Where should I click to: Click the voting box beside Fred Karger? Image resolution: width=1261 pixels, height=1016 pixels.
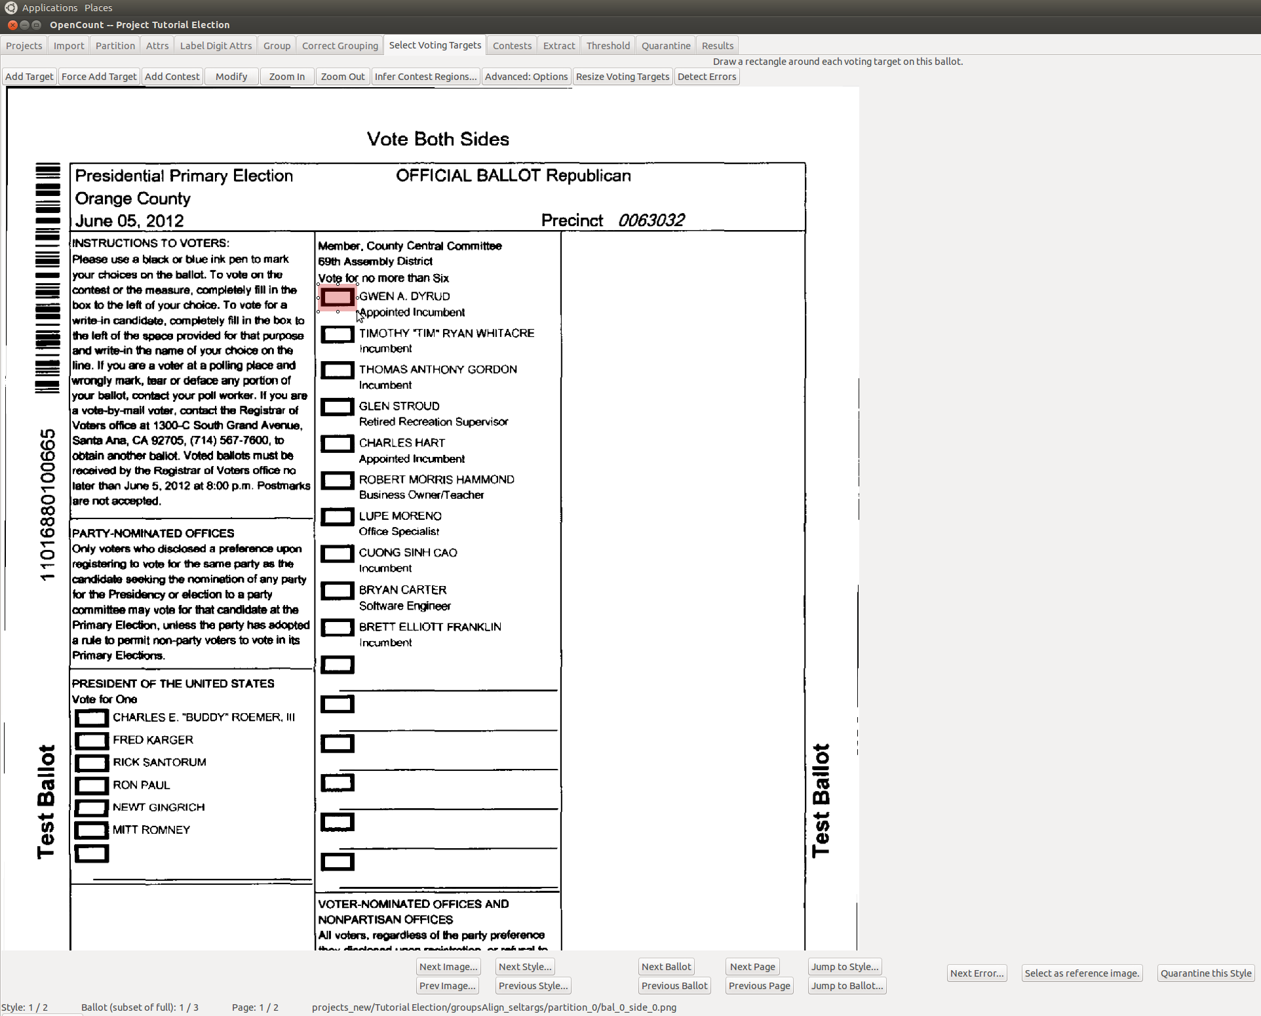coord(91,741)
